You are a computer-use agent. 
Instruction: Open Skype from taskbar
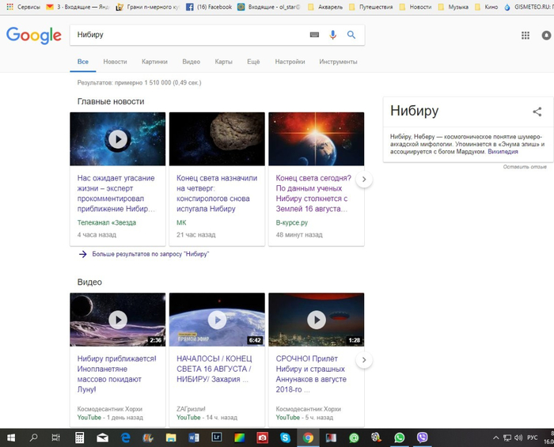pyautogui.click(x=285, y=438)
